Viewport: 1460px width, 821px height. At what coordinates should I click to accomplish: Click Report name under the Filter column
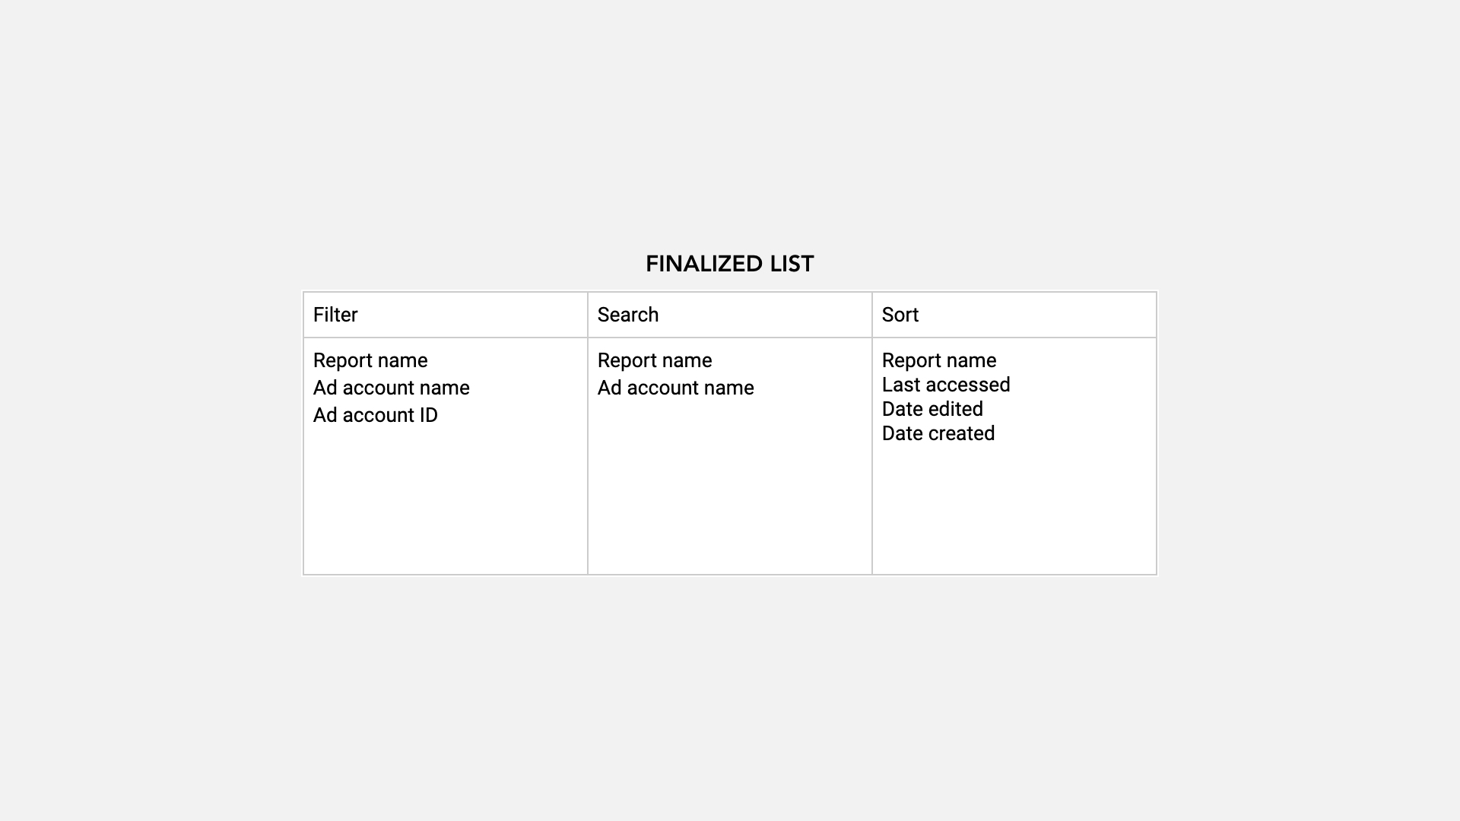(370, 360)
